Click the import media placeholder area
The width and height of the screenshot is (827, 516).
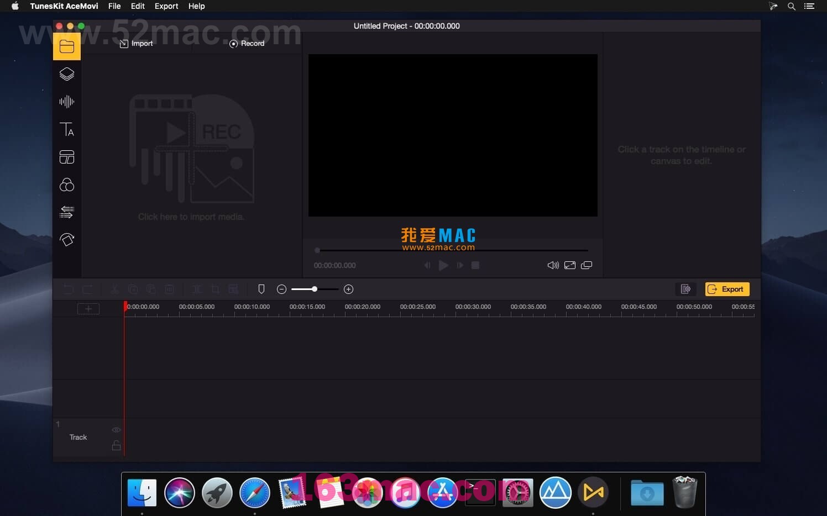[191, 157]
